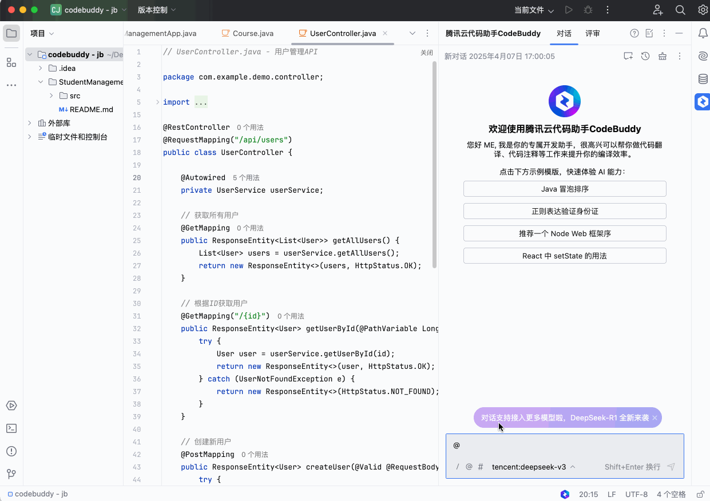The height and width of the screenshot is (501, 710).
Task: Open notifications via the bell icon
Action: (703, 33)
